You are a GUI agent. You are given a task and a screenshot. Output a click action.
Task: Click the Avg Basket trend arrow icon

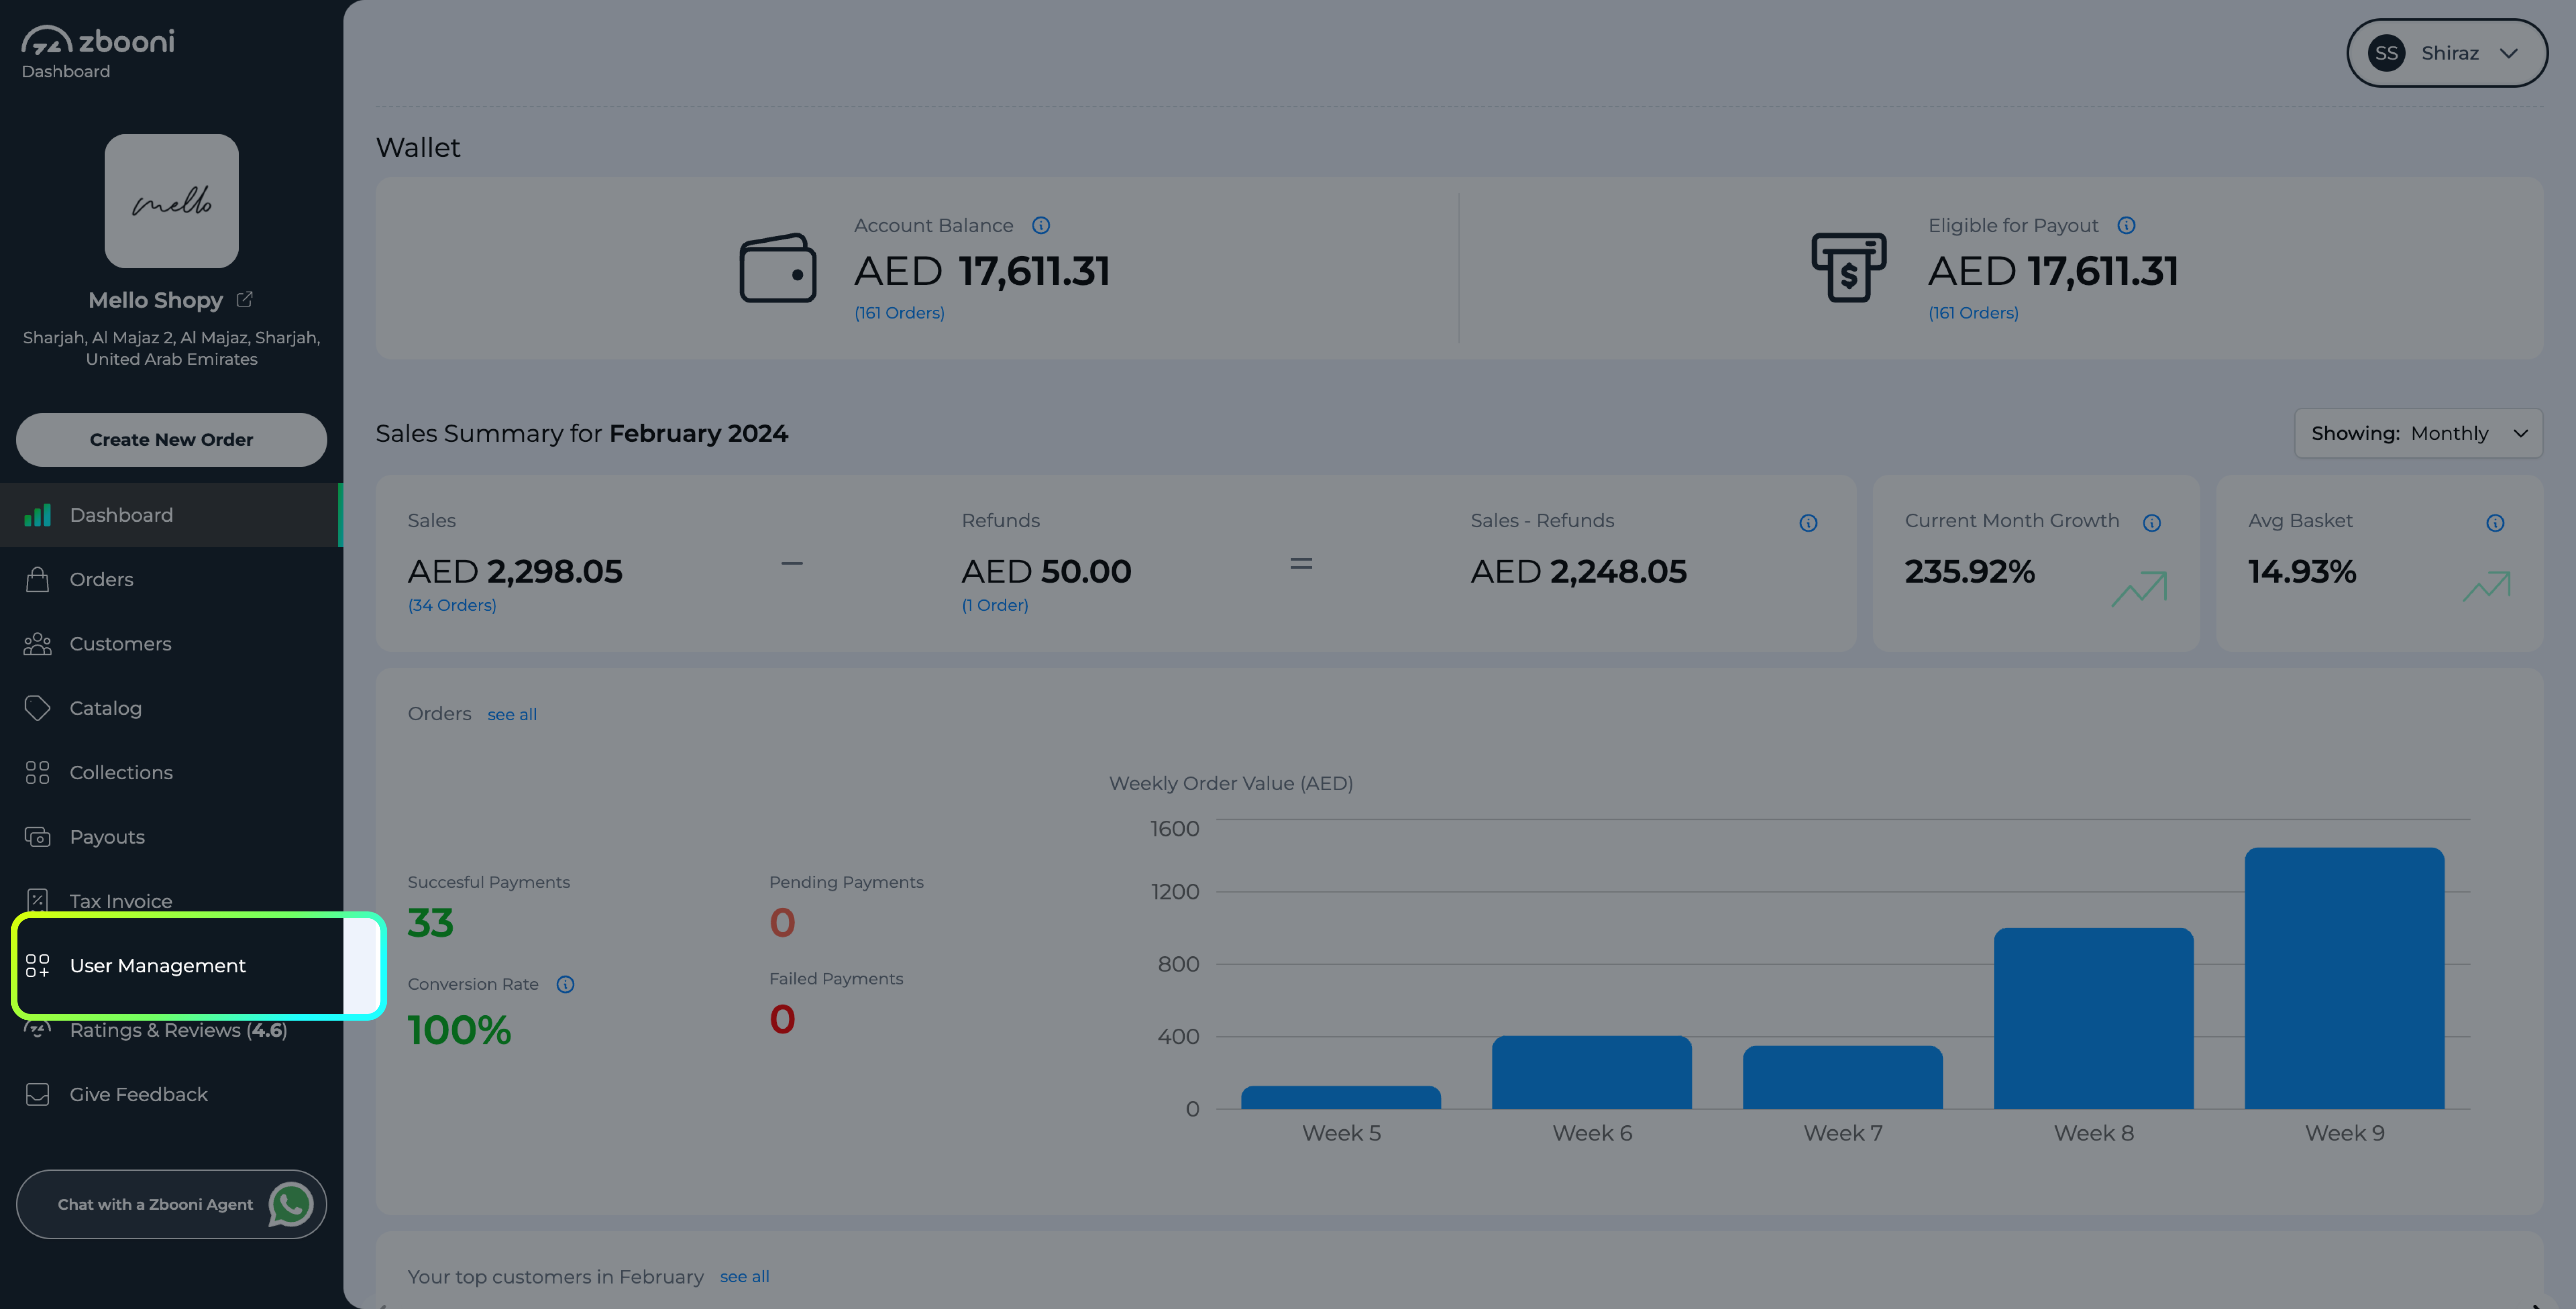click(2487, 586)
